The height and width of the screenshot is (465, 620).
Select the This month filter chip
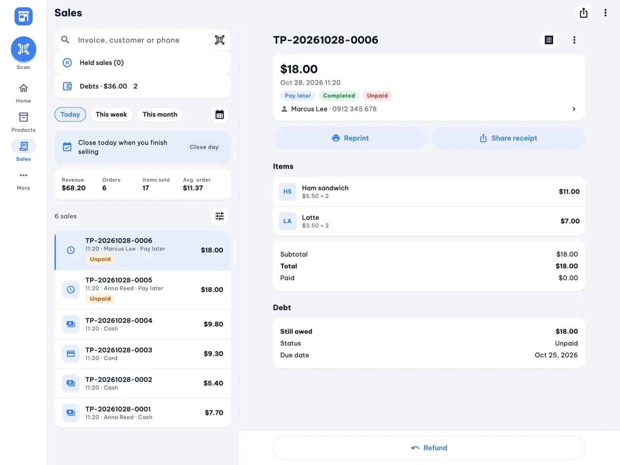(160, 114)
